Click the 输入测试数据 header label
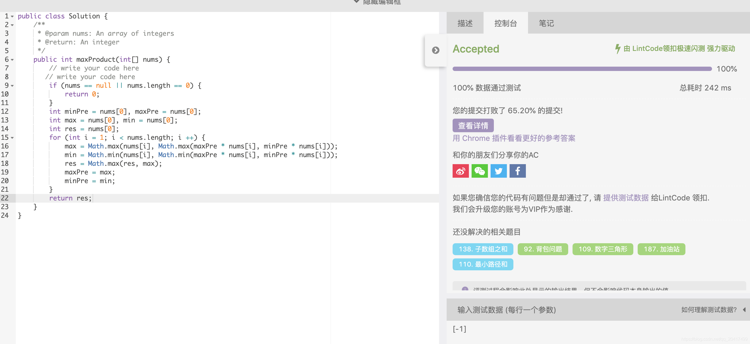This screenshot has height=344, width=750. point(507,310)
